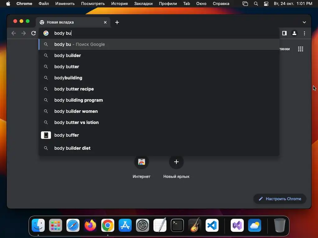This screenshot has width=318, height=238.
Task: Pick the 'bodybuilding' suggestion
Action: (159, 78)
